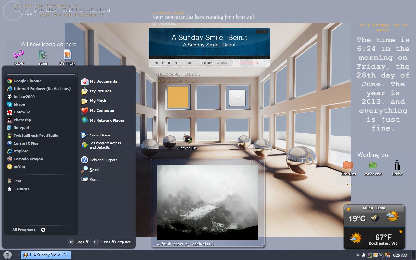Click the Rochester, WI weather widget
Viewport: 416px width, 260px height.
tap(374, 238)
